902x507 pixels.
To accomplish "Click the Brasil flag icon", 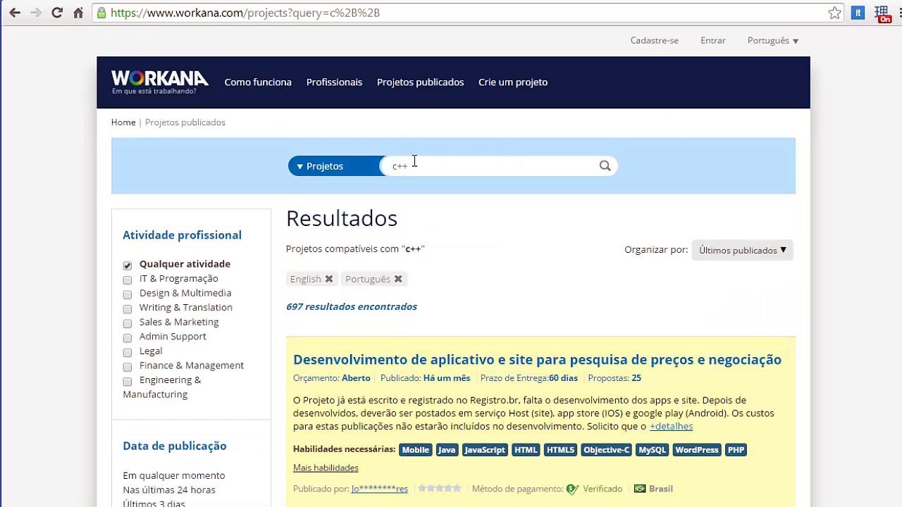I will click(x=640, y=489).
